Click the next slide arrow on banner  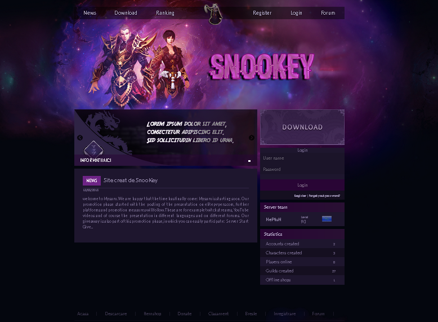(x=252, y=138)
